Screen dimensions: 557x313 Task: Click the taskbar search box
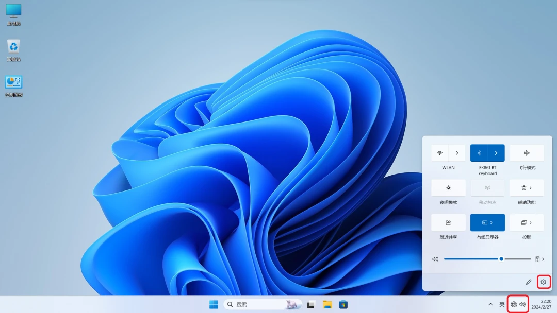pos(263,304)
